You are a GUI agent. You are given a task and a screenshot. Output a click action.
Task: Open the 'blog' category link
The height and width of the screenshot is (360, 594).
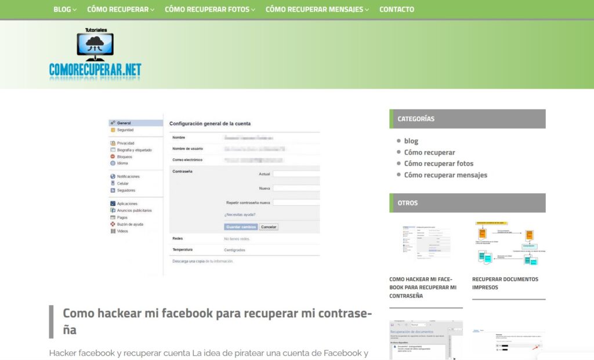[x=411, y=141]
